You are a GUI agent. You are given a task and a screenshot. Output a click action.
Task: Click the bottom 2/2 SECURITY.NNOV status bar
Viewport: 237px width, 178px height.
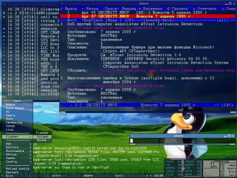(x=148, y=105)
